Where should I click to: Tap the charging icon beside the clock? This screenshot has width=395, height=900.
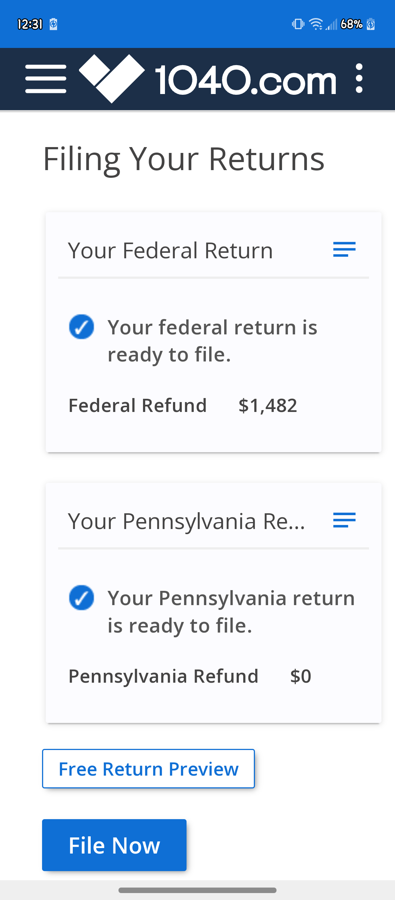click(53, 24)
